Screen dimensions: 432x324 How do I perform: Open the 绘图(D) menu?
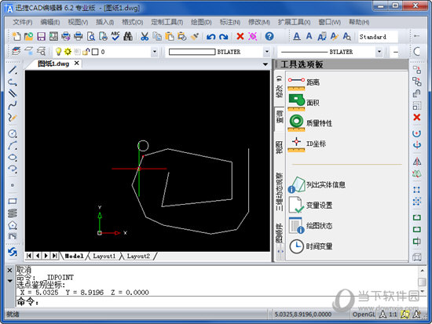201,22
